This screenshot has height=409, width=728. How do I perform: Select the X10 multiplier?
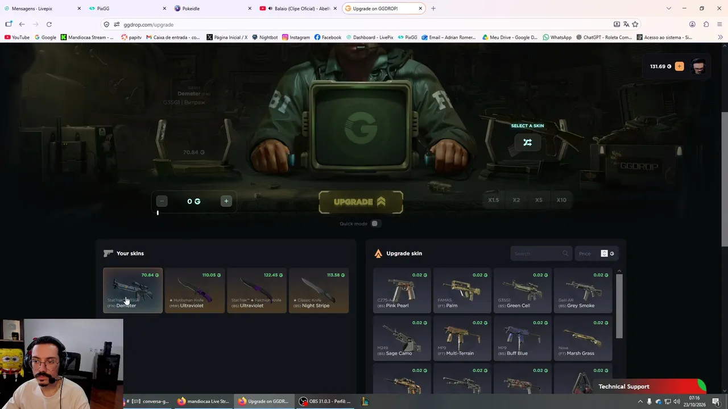point(561,200)
